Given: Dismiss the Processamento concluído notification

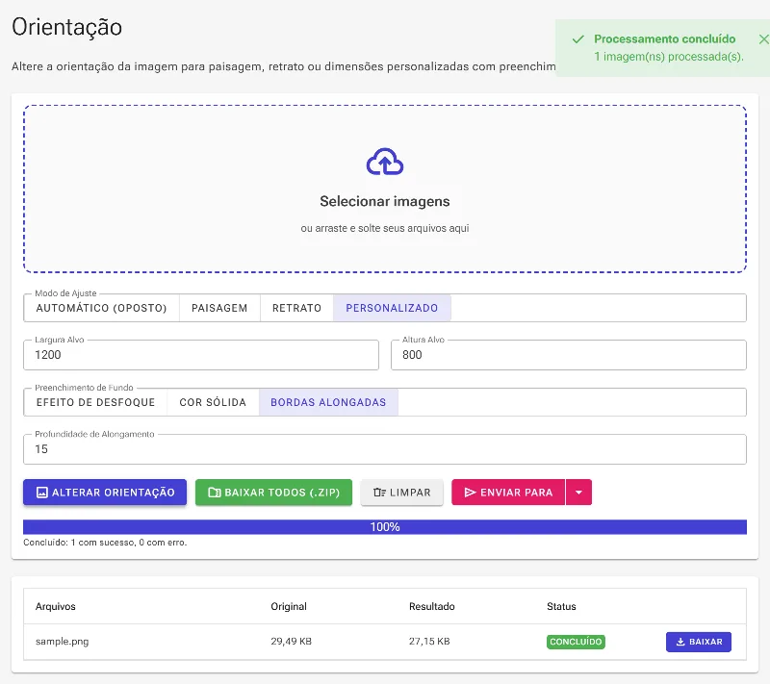Looking at the screenshot, I should pos(763,39).
